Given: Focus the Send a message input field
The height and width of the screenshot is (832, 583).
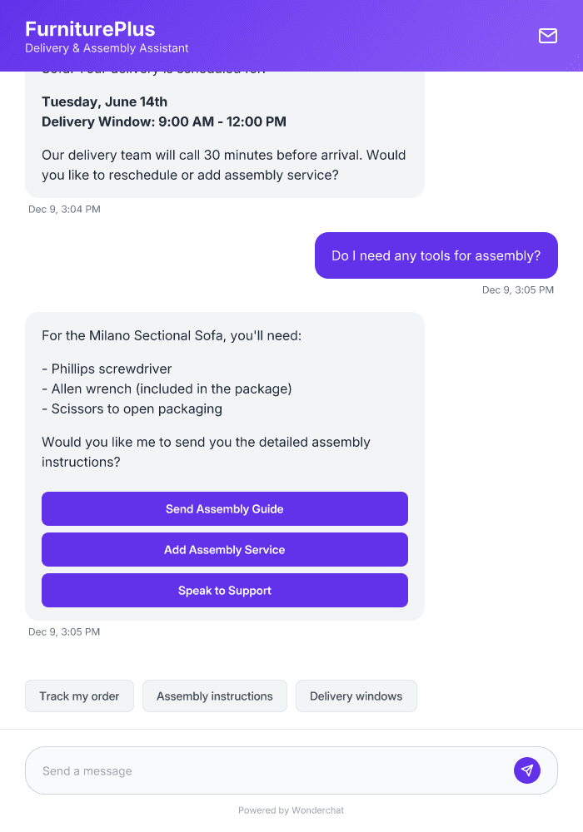Looking at the screenshot, I should coord(250,770).
